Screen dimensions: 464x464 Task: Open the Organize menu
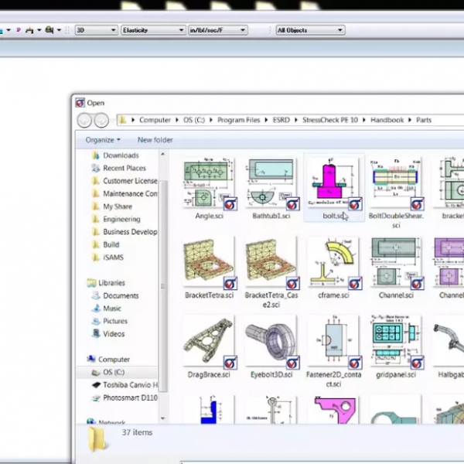click(103, 140)
